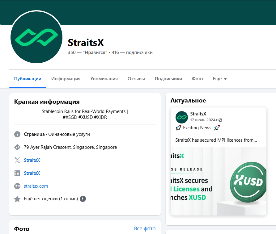Click the LinkedIn logo icon

[17, 173]
